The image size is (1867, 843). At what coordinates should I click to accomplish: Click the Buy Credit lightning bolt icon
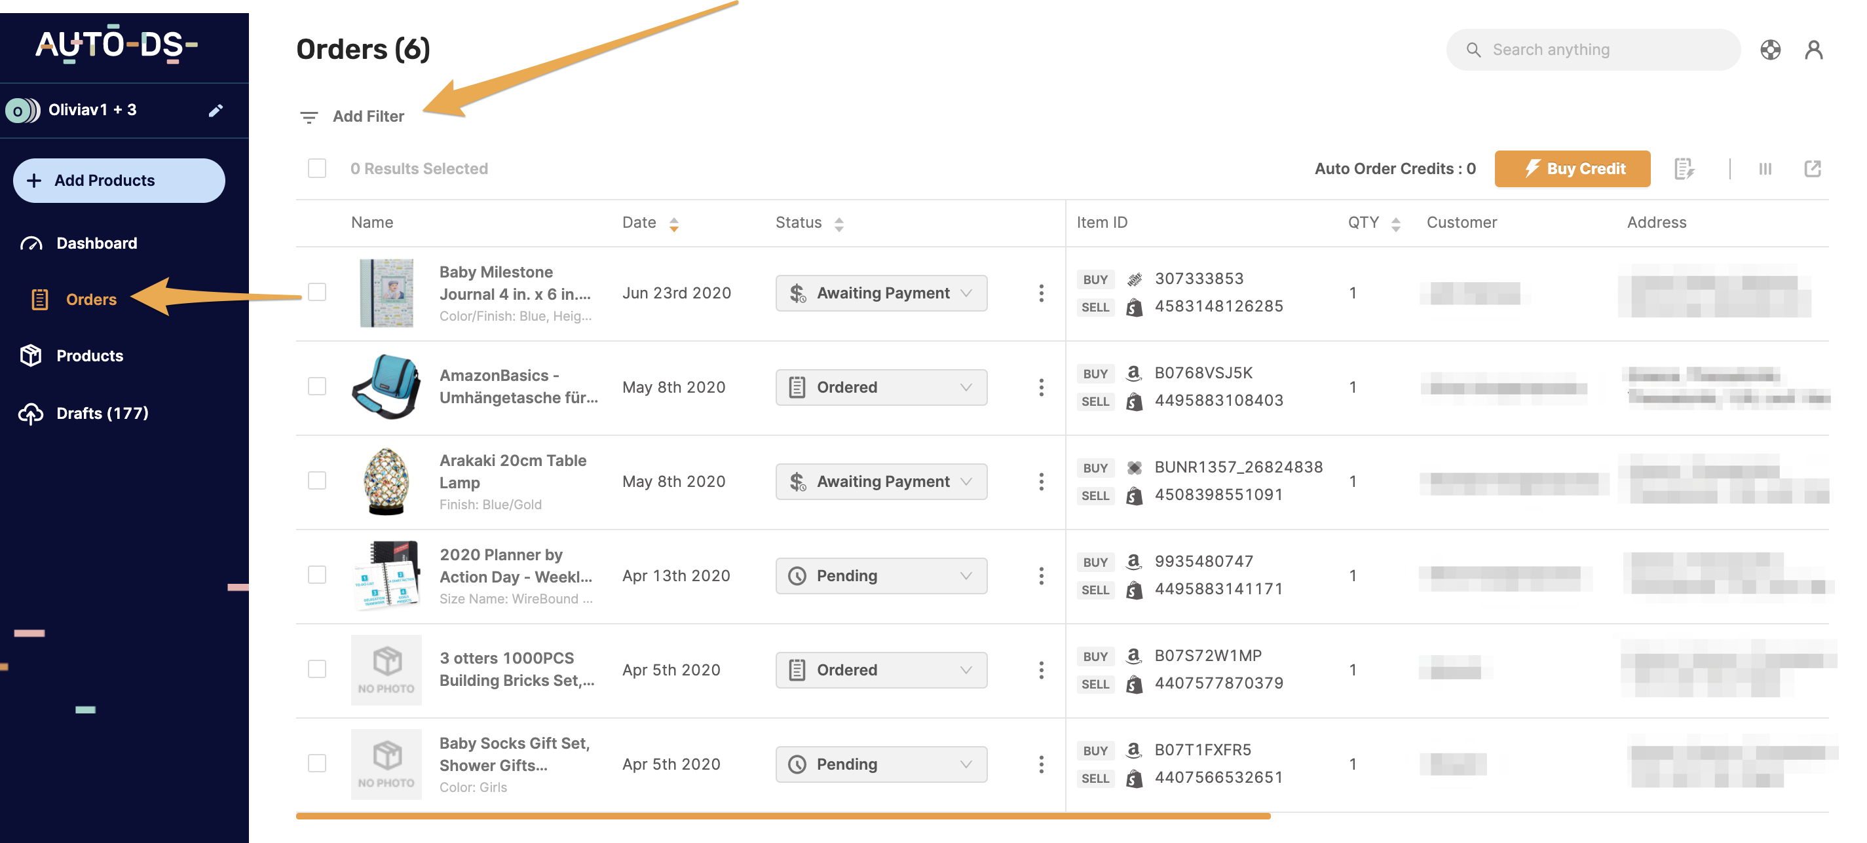(x=1529, y=168)
